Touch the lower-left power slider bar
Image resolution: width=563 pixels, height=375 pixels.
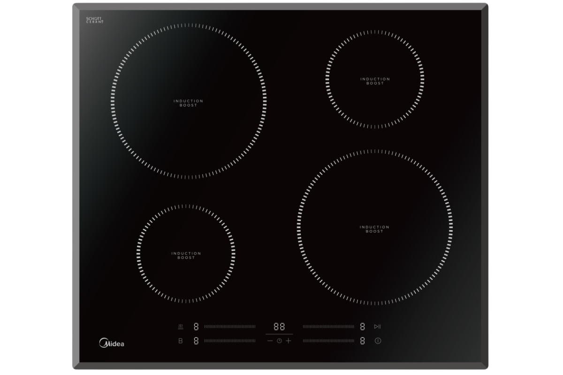230,341
